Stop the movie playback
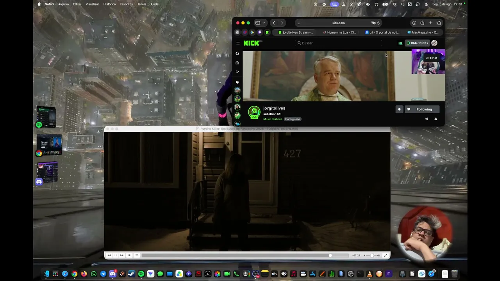This screenshot has height=281, width=500. click(x=129, y=255)
